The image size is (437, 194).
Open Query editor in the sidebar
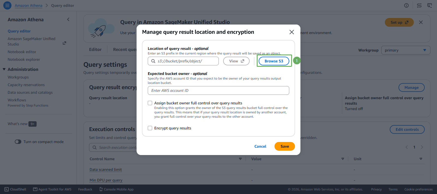pos(19,31)
